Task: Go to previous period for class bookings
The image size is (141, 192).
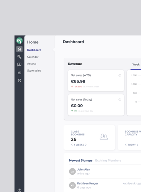Action: pyautogui.click(x=72, y=145)
